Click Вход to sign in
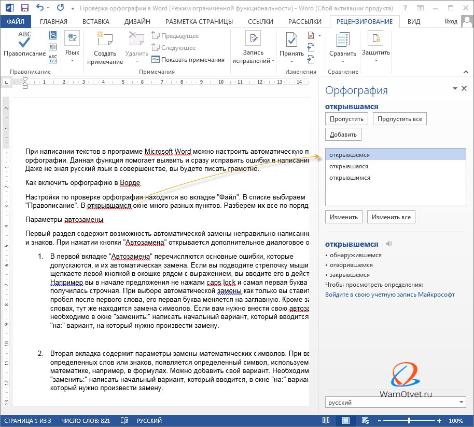 pos(451,21)
